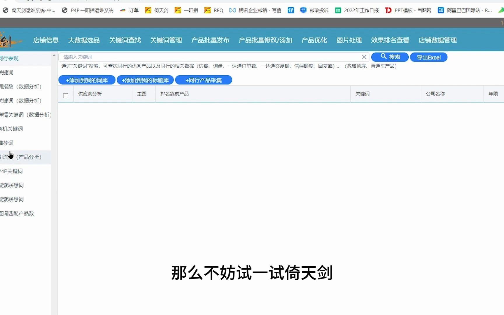Open PPT模板 当图网 bookmark icon
The image size is (504, 315).
point(388,10)
